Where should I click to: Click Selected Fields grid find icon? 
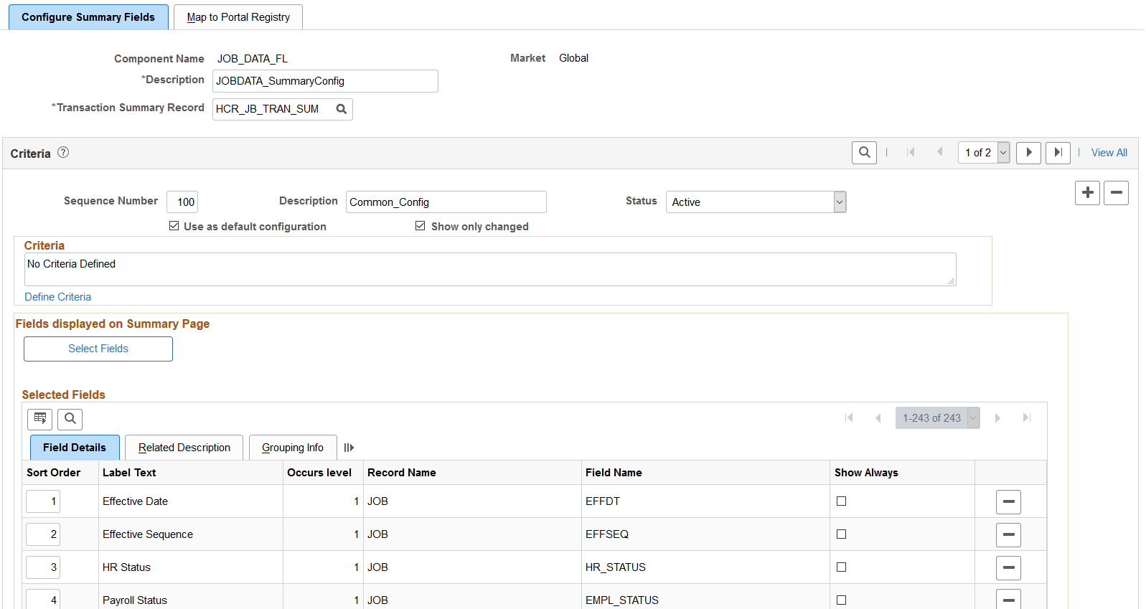[x=70, y=419]
